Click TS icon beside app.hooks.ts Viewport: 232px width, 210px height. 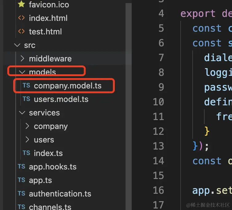point(22,167)
